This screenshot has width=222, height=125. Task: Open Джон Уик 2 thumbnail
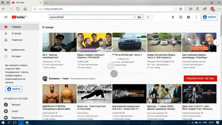pos(199,94)
